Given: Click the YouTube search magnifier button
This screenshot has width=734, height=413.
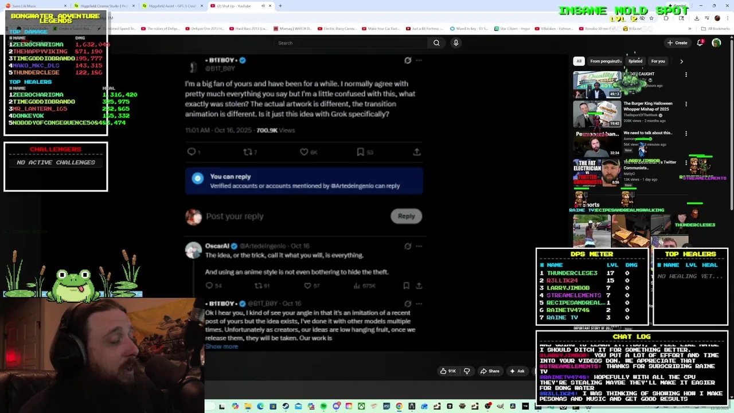Looking at the screenshot, I should tap(436, 43).
